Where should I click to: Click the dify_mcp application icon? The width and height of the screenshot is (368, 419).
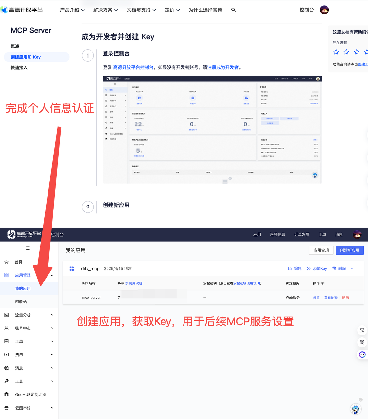point(72,268)
